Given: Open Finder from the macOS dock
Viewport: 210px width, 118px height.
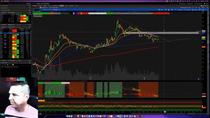Looking at the screenshot, I should 67,116.
